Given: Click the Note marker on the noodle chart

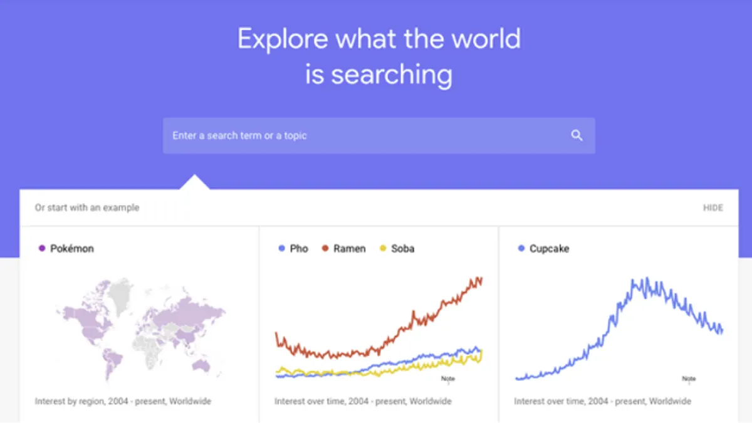Looking at the screenshot, I should [x=448, y=379].
